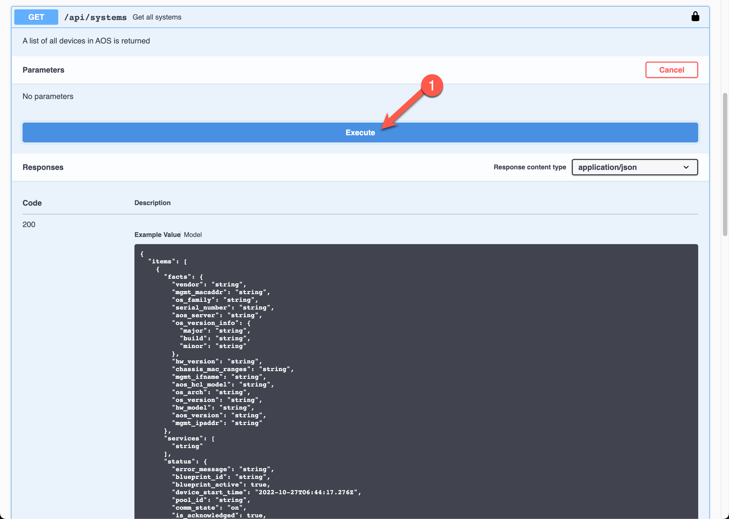The height and width of the screenshot is (519, 729).
Task: Click the page scrollbar on the right
Action: 724,160
